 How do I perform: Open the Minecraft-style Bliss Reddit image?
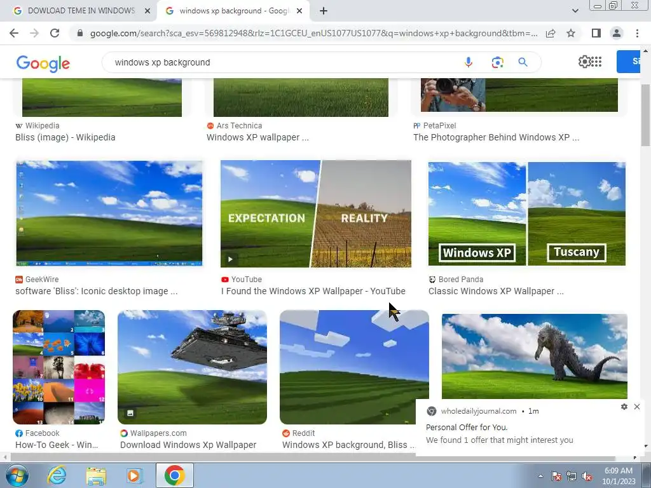tap(354, 367)
